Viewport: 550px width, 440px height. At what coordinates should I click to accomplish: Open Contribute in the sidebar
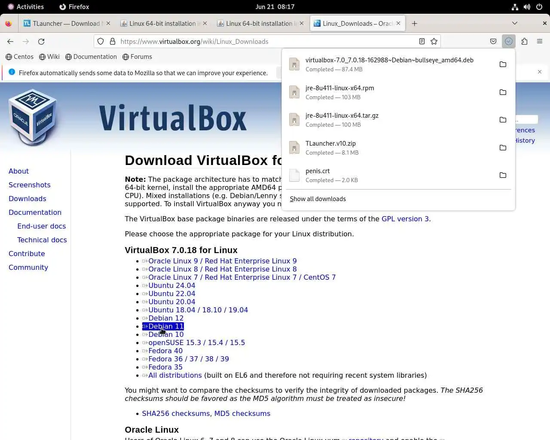click(27, 254)
